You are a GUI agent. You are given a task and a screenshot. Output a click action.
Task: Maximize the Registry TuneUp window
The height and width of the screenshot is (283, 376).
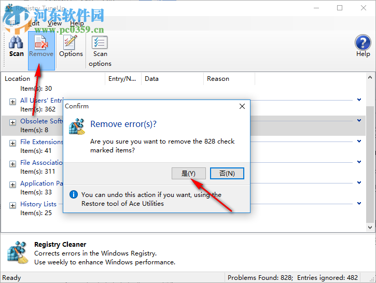tap(340, 8)
